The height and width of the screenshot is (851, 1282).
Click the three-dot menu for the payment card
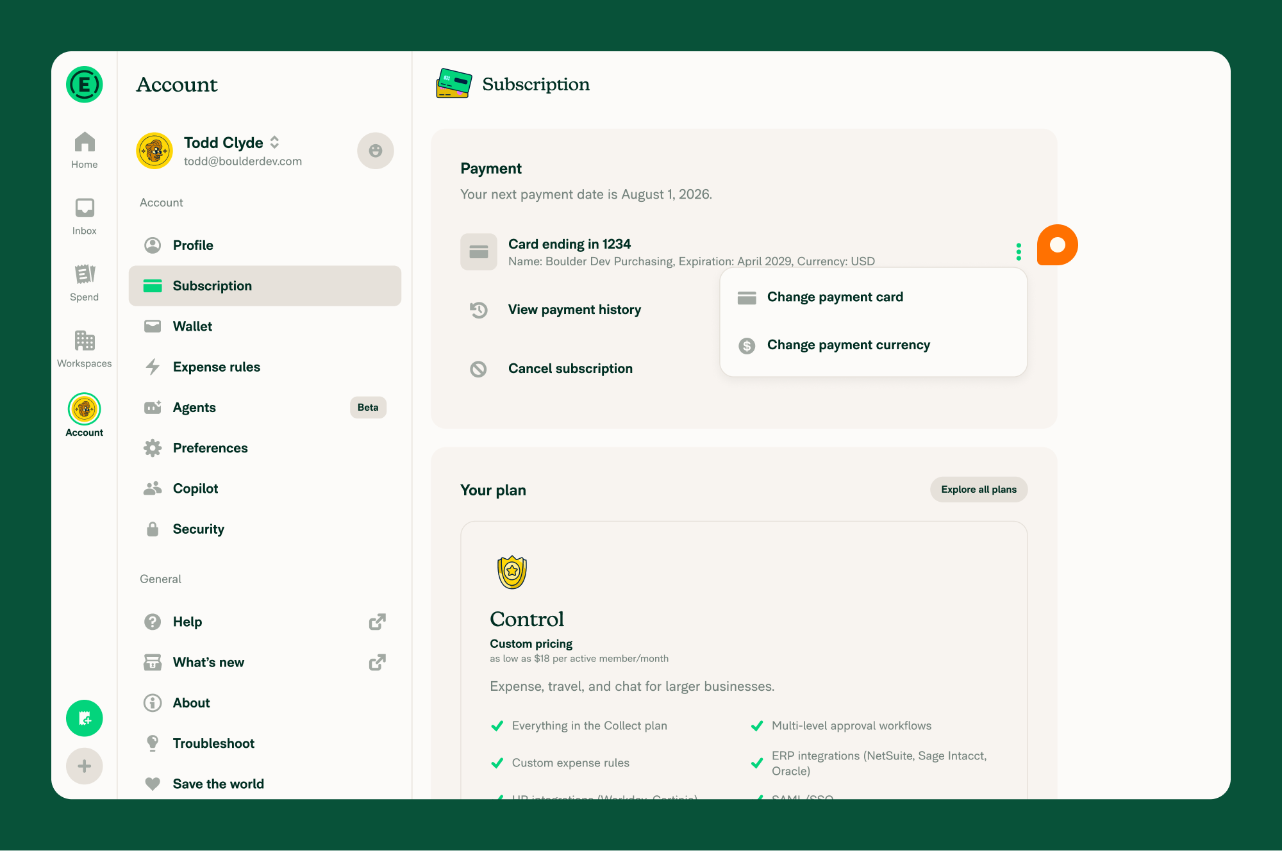pos(1019,252)
